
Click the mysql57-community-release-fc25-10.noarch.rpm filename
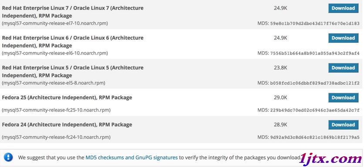[x=56, y=110]
